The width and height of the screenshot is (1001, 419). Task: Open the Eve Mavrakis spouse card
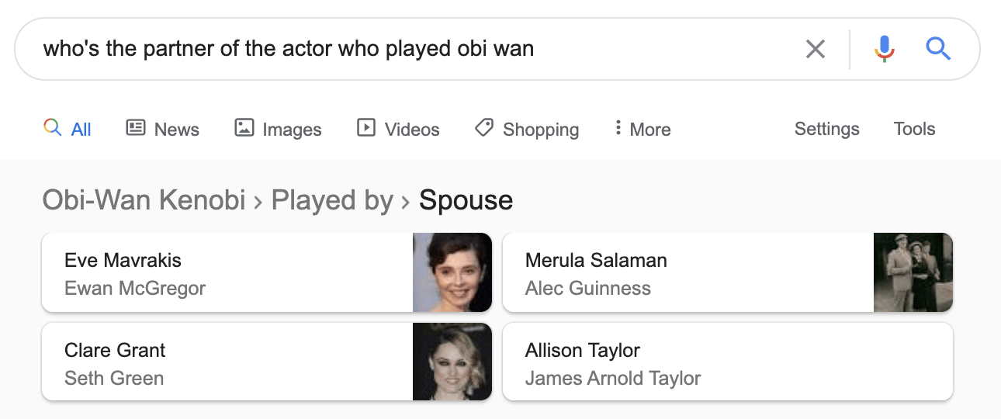[x=225, y=273]
